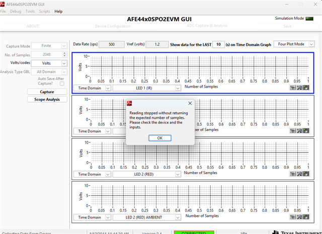Viewport: 322px width, 234px height.
Task: Select zoom tool on LED 1 (IR) plot
Action: point(299,88)
